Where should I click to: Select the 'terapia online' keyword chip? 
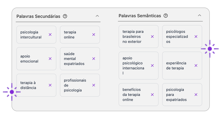(x=73, y=35)
